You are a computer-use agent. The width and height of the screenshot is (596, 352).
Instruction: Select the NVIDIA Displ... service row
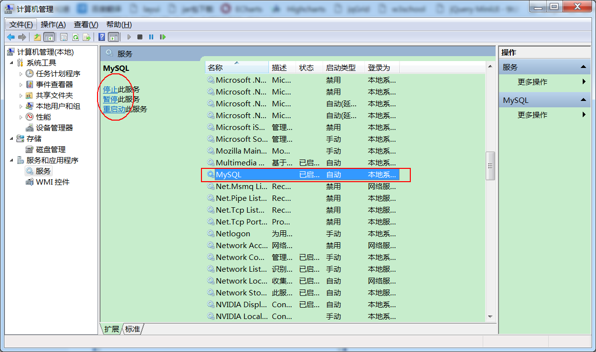pos(302,304)
